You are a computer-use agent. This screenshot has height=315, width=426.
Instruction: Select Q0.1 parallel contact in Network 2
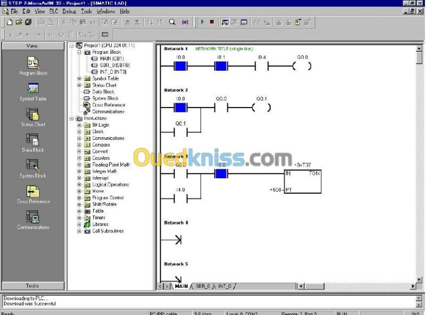click(x=181, y=132)
